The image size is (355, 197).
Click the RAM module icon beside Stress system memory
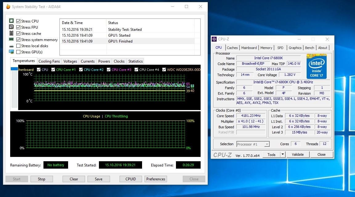[11, 39]
